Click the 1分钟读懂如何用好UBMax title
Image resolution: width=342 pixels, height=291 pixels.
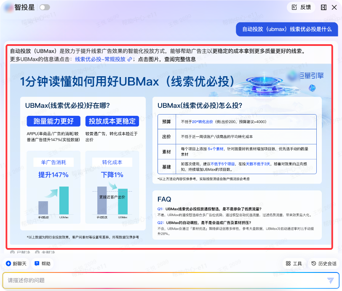coord(127,82)
